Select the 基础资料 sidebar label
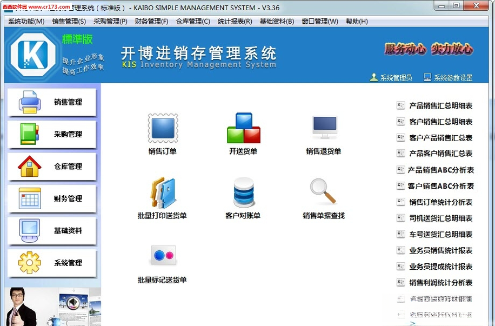495x326 pixels. (x=68, y=231)
